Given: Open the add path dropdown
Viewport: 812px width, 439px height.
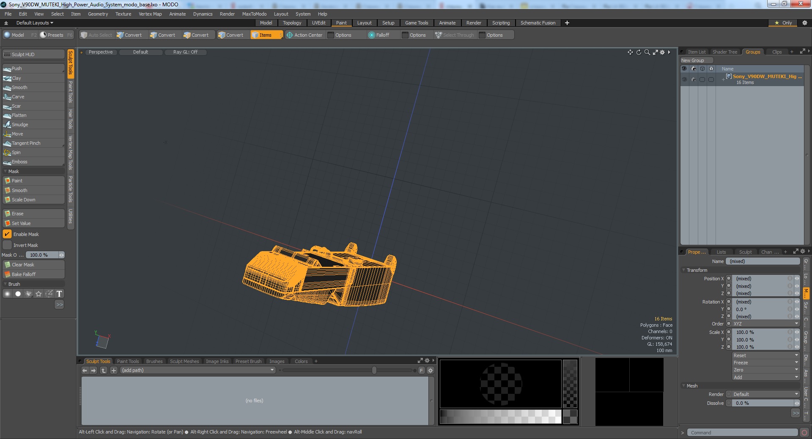Looking at the screenshot, I should tap(198, 370).
